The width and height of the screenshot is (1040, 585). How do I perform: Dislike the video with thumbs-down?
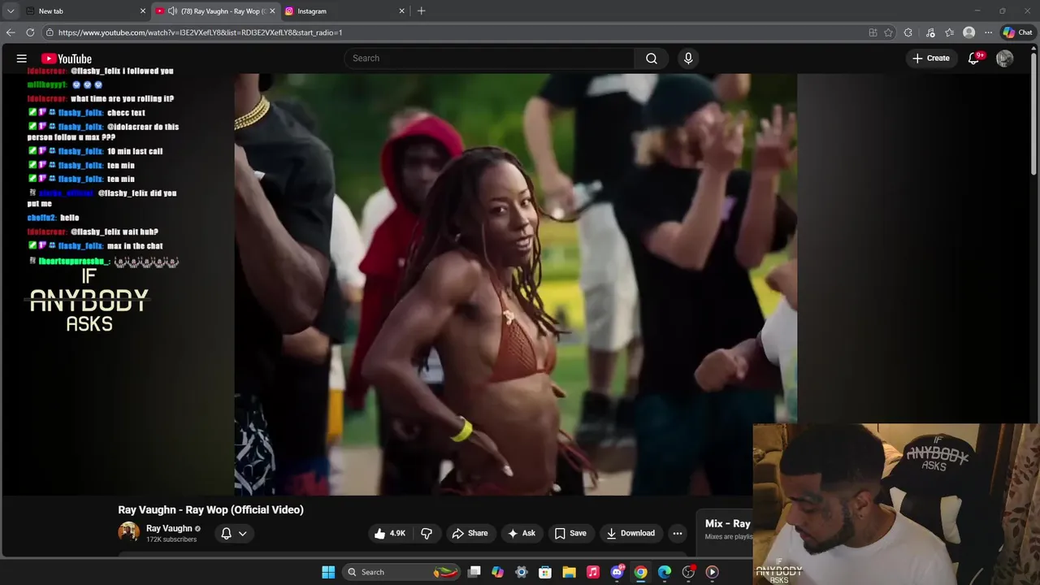(x=427, y=533)
